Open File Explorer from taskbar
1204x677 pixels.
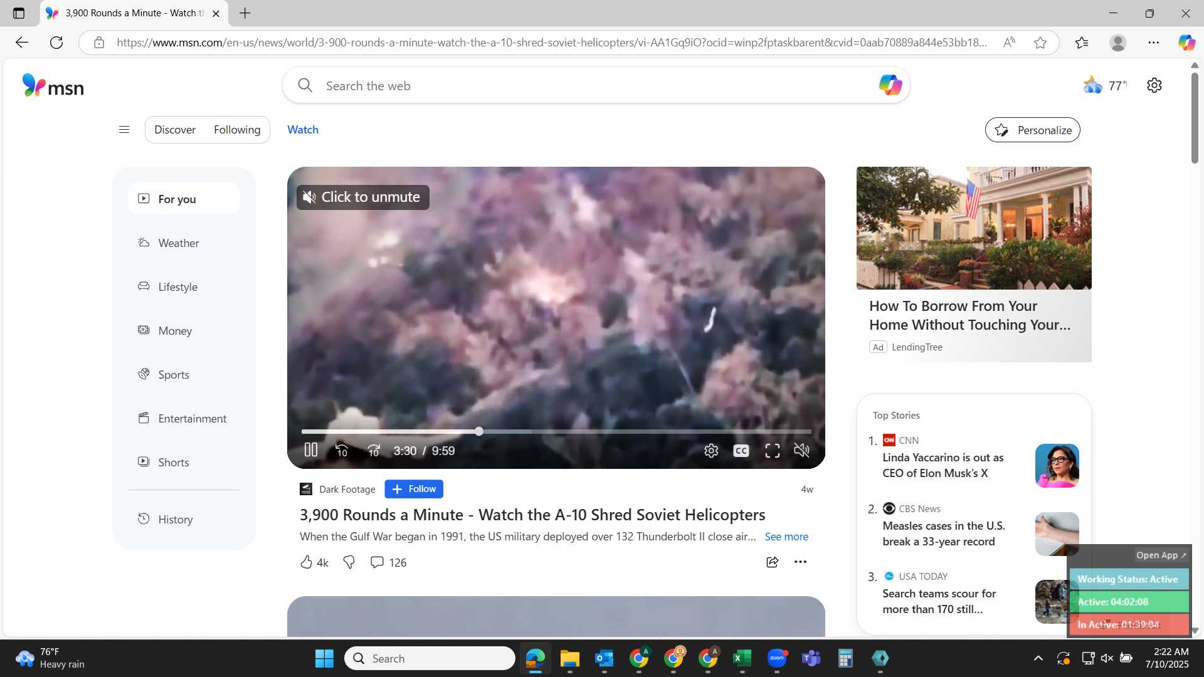pos(570,659)
